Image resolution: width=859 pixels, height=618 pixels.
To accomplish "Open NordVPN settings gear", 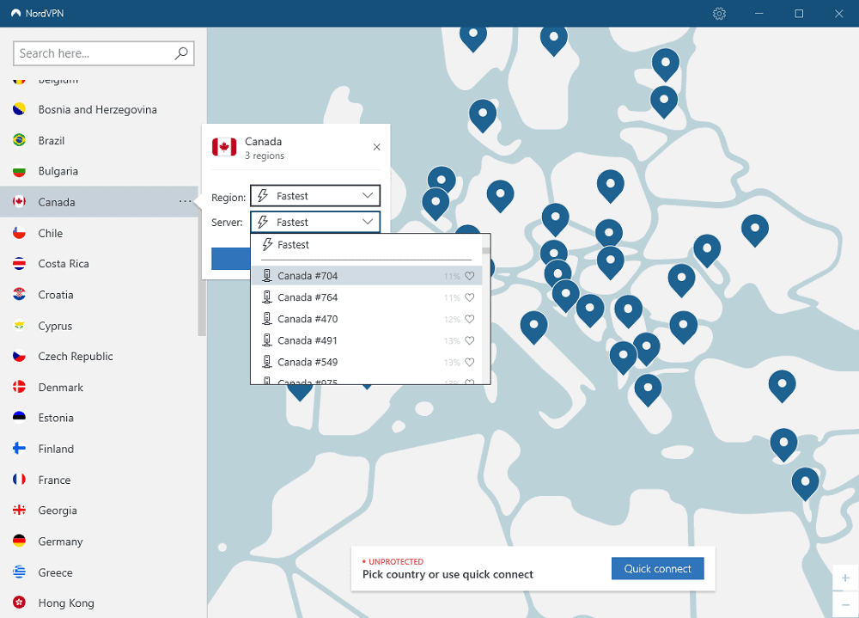I will click(x=719, y=14).
